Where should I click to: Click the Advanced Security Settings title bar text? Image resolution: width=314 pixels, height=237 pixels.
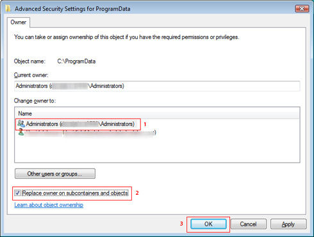coord(72,9)
